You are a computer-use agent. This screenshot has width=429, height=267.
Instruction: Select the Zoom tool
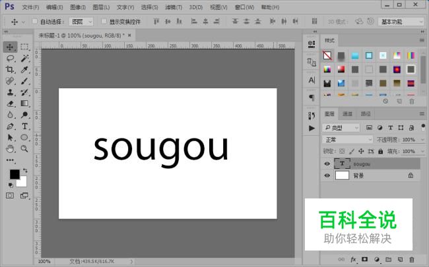[x=24, y=149]
